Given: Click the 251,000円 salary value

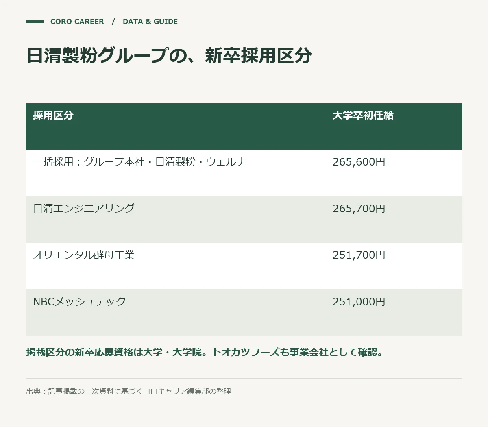Looking at the screenshot, I should pos(359,302).
